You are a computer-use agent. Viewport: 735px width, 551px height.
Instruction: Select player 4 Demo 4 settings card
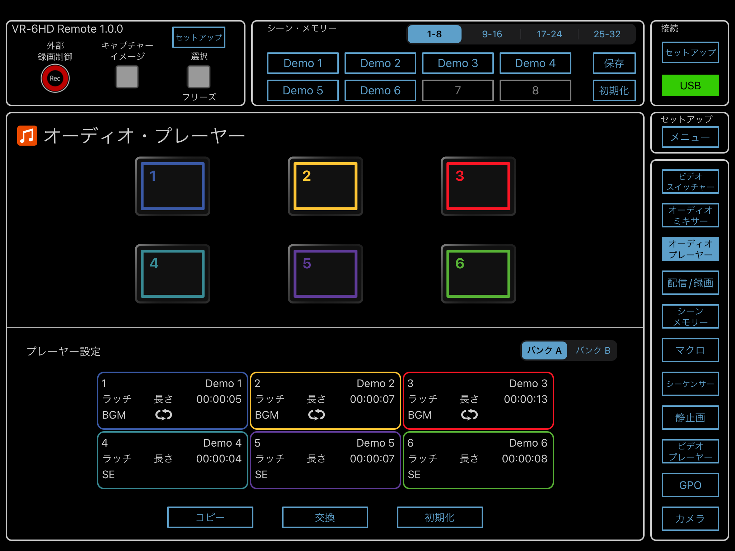click(x=173, y=460)
